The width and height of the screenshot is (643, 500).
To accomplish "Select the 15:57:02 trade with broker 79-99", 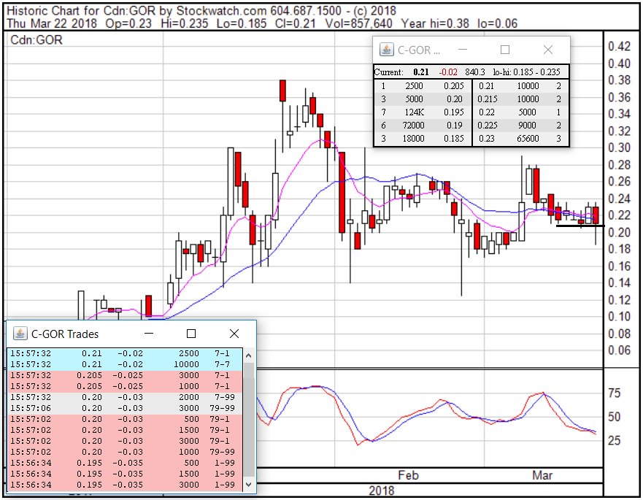I will [x=125, y=452].
